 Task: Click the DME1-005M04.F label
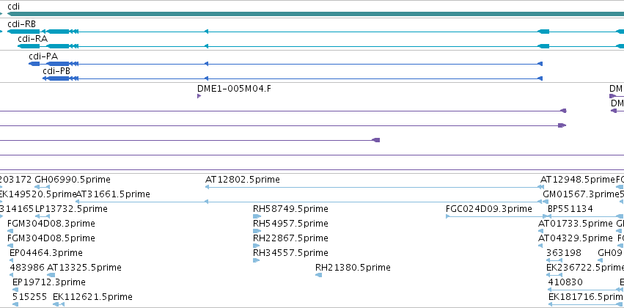pos(234,88)
